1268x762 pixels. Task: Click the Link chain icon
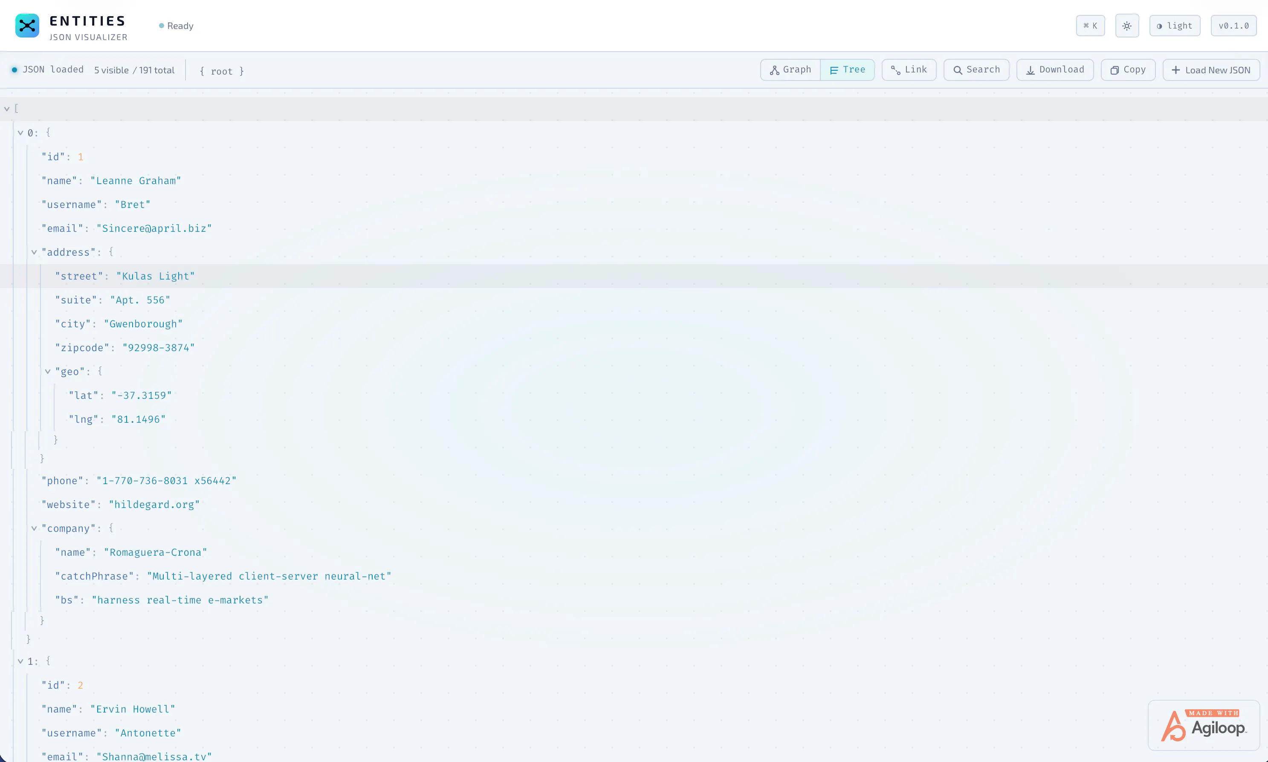(896, 70)
